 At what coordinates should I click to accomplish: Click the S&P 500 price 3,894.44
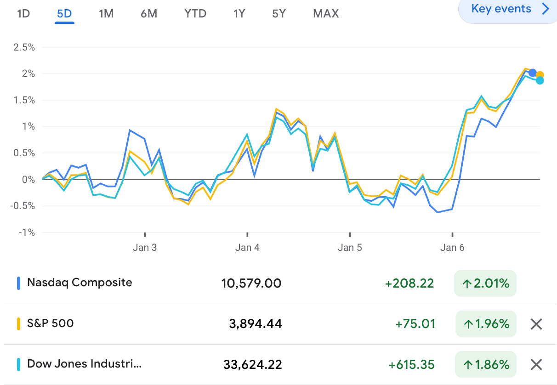pos(256,324)
